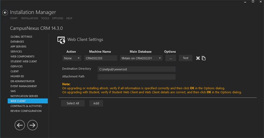
Task: Select SMS in the sidebar
Action: (x=13, y=91)
